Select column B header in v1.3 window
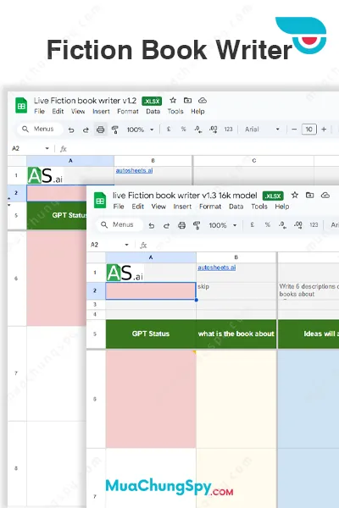The height and width of the screenshot is (508, 339). (x=236, y=257)
